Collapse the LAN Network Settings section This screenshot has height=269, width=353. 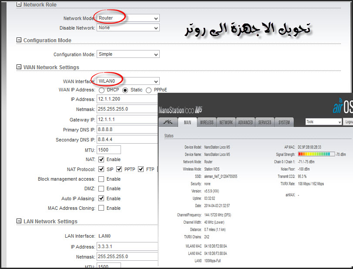(19, 221)
